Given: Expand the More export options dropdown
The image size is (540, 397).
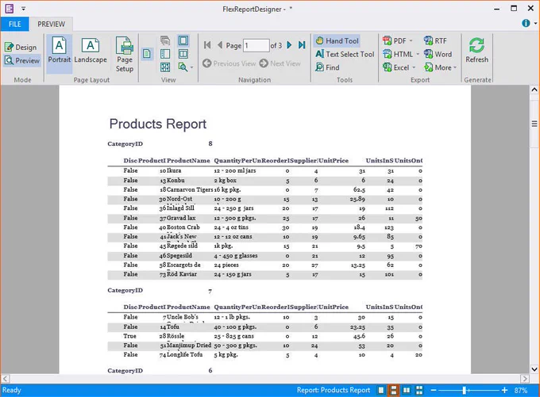Looking at the screenshot, I should coord(455,67).
